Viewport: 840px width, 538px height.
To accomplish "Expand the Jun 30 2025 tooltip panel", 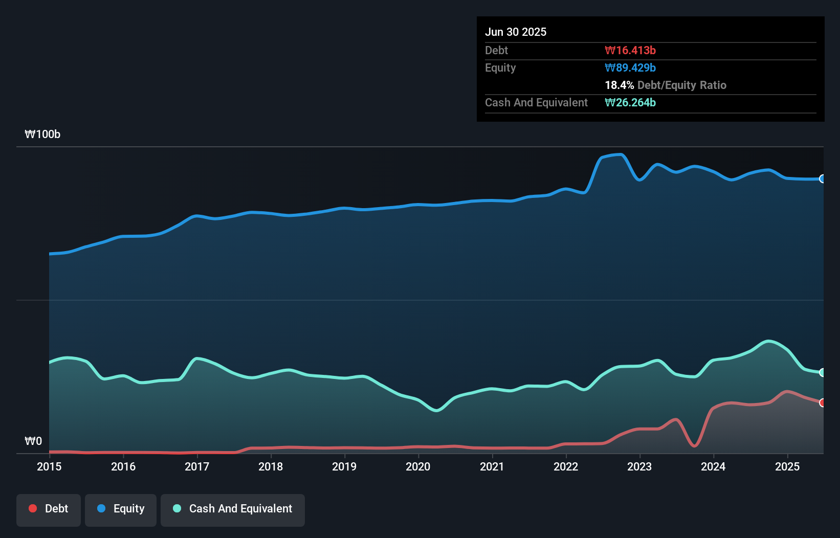I will [516, 32].
